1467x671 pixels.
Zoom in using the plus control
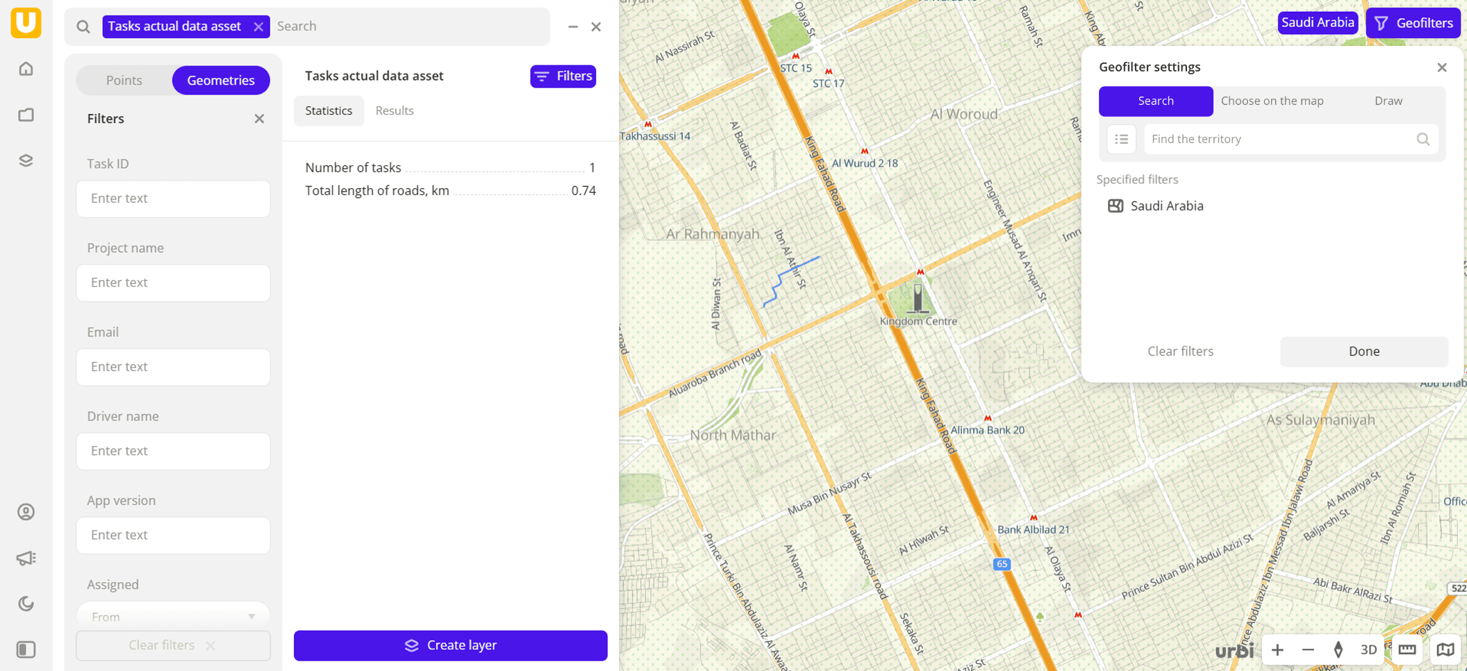point(1277,649)
